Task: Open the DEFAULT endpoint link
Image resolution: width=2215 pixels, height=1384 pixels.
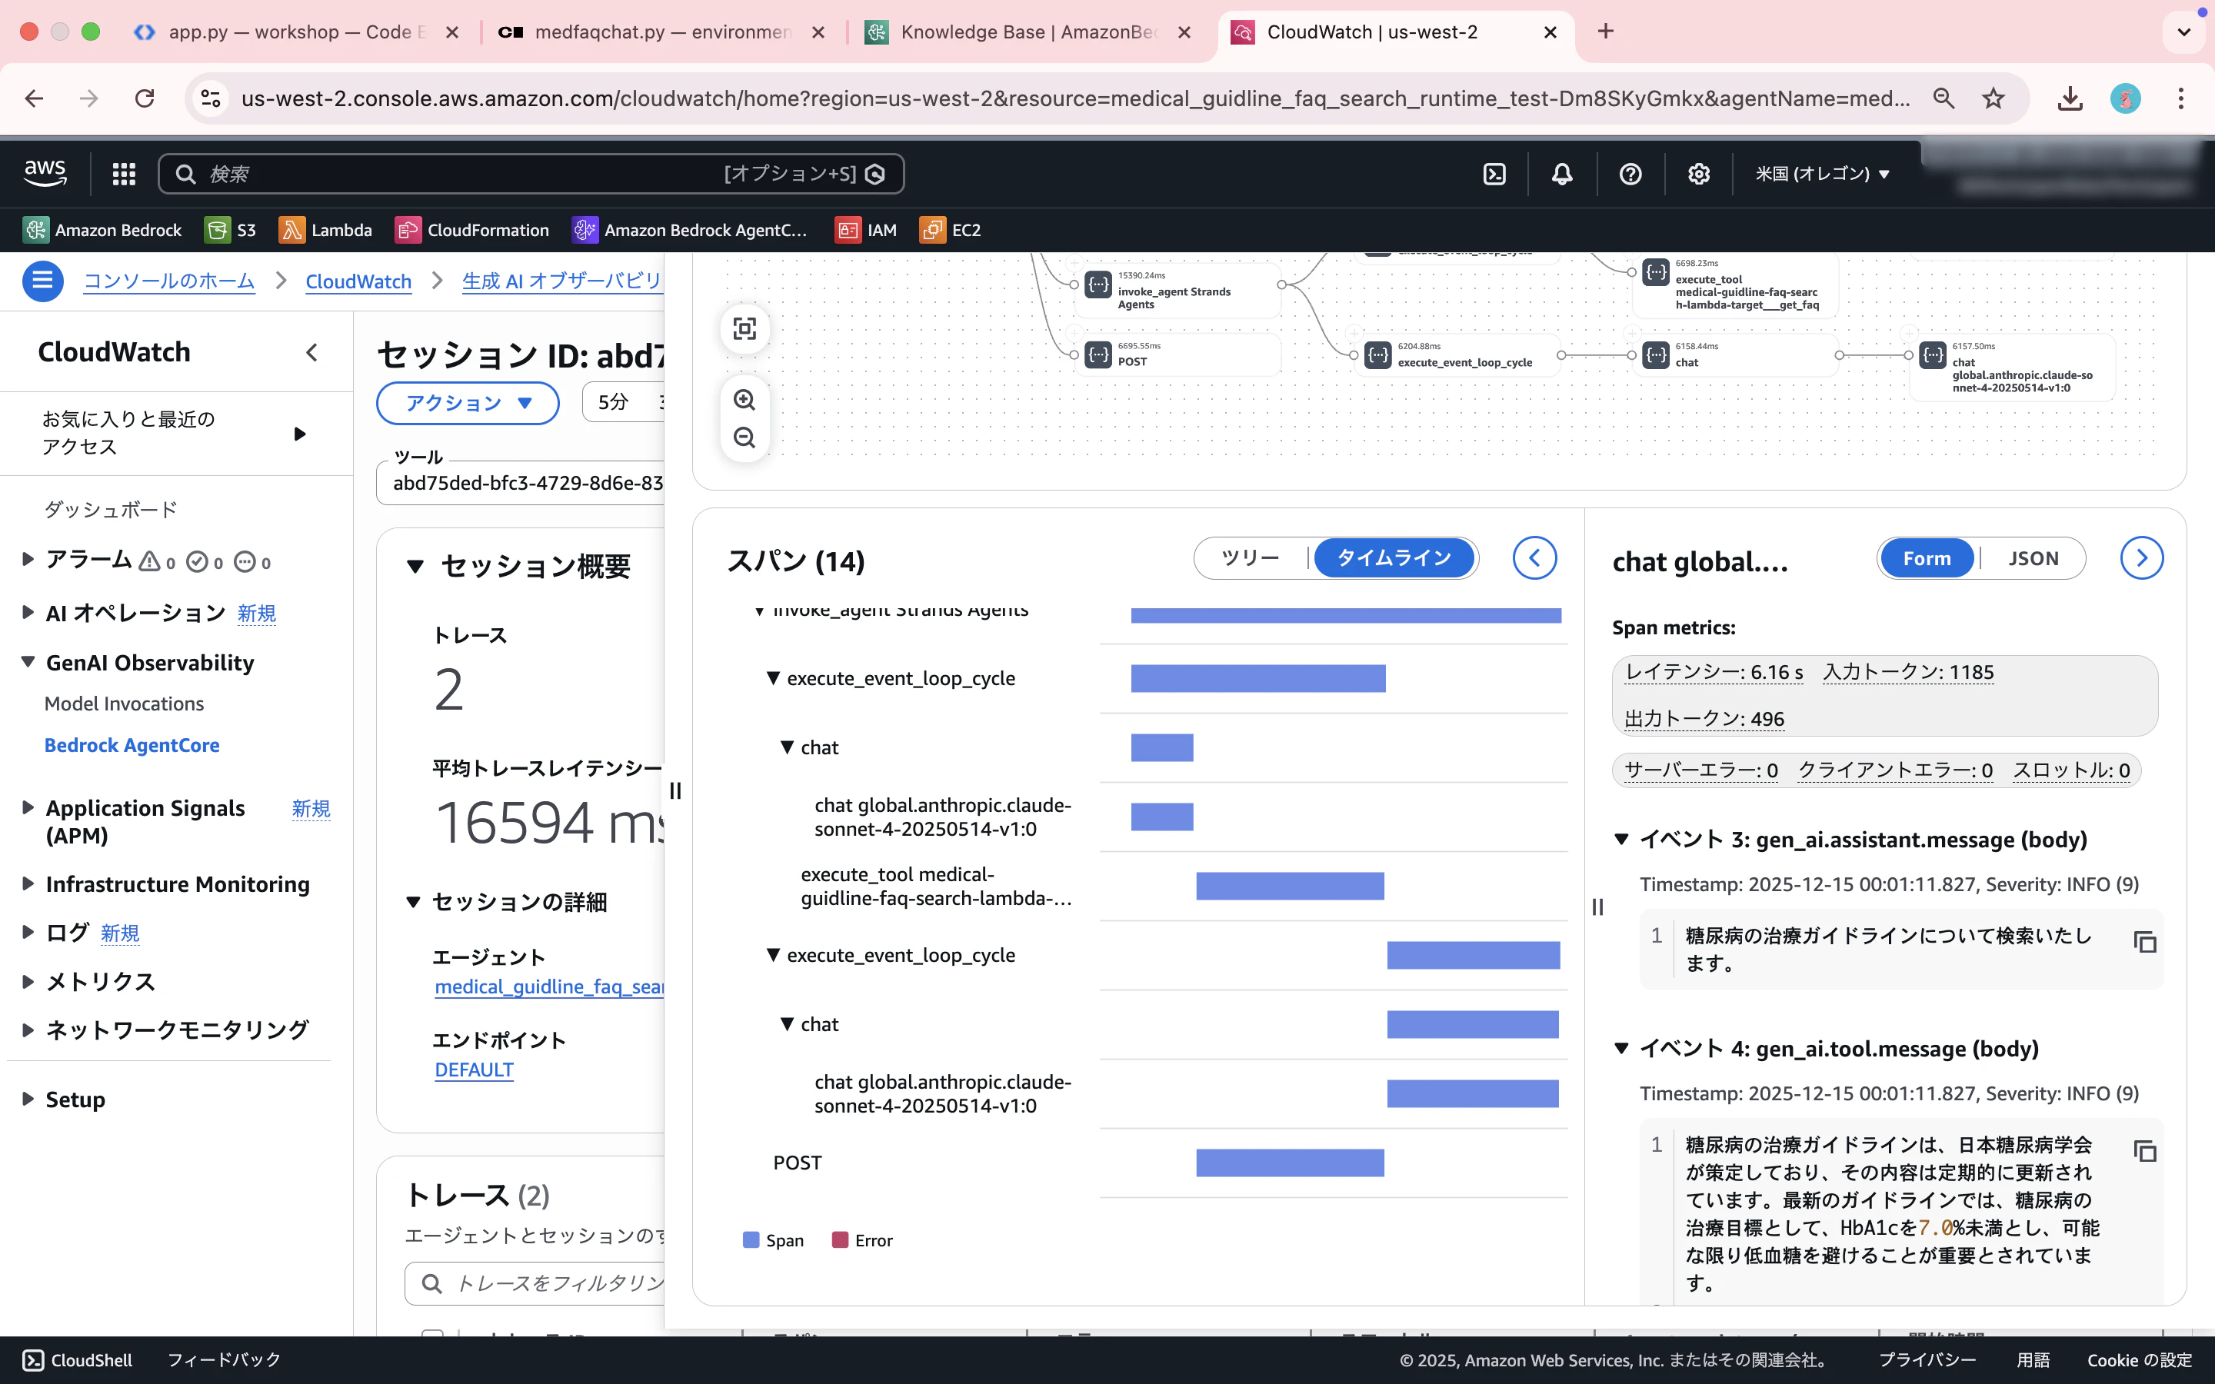Action: 474,1069
